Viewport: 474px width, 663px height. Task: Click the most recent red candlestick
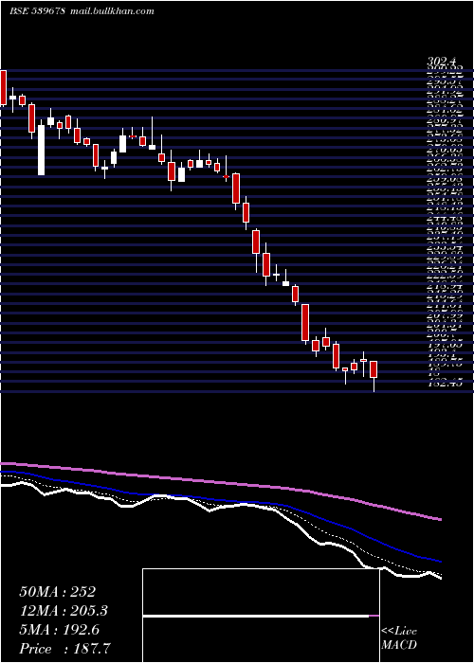pyautogui.click(x=374, y=369)
